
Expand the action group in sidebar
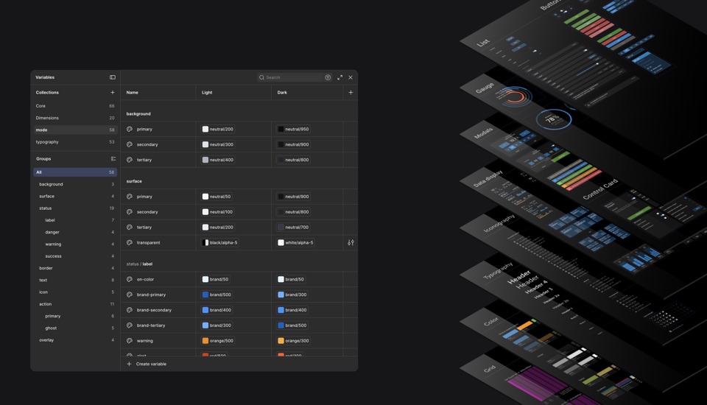(75, 304)
